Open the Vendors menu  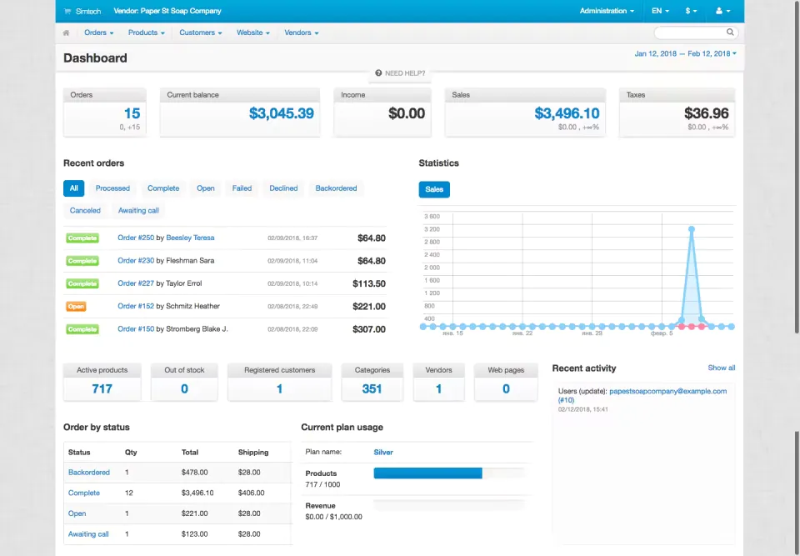[x=301, y=33]
